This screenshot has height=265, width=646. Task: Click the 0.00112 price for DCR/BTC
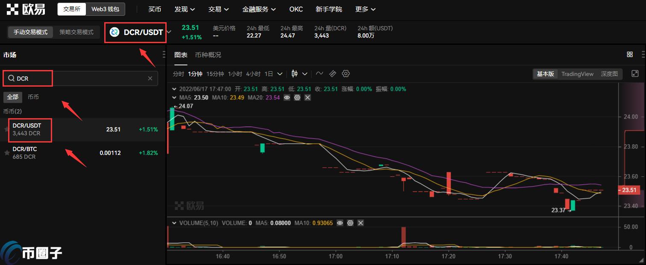click(x=110, y=153)
